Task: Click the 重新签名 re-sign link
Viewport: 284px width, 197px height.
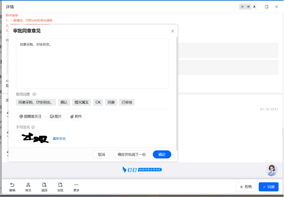Action: click(59, 139)
